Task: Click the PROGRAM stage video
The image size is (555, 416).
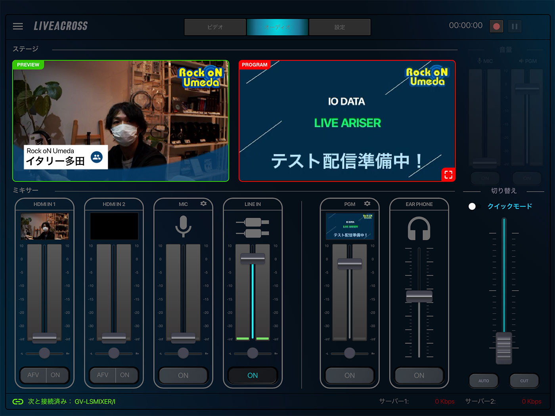Action: pos(347,121)
